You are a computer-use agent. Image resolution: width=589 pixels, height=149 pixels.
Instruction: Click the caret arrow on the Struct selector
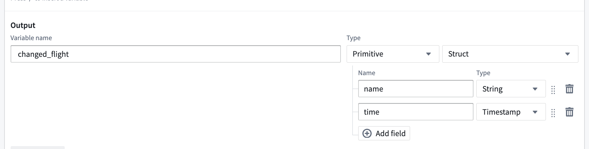click(x=567, y=54)
